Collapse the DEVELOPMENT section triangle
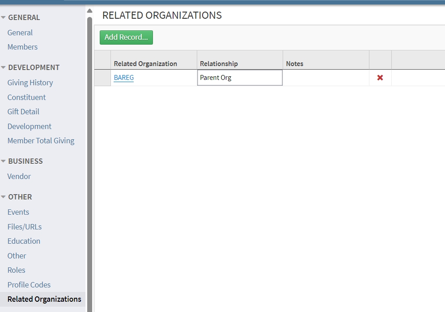The image size is (445, 312). click(4, 67)
